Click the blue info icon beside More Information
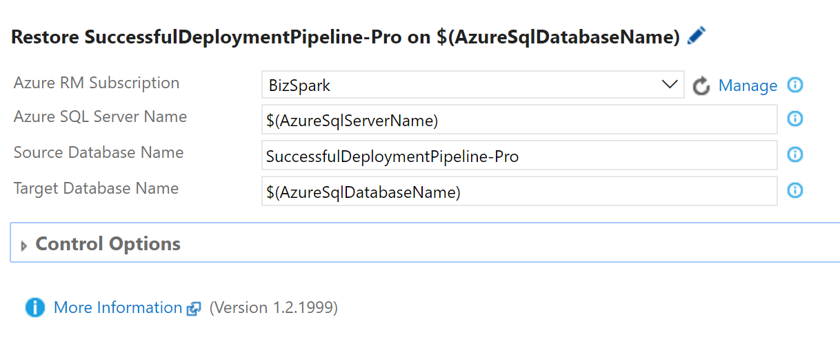The height and width of the screenshot is (344, 840). click(x=35, y=307)
